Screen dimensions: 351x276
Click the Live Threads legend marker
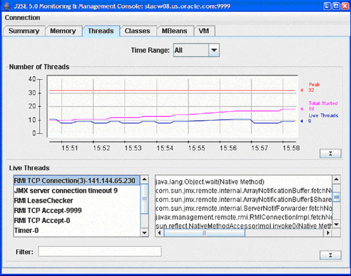(x=302, y=121)
